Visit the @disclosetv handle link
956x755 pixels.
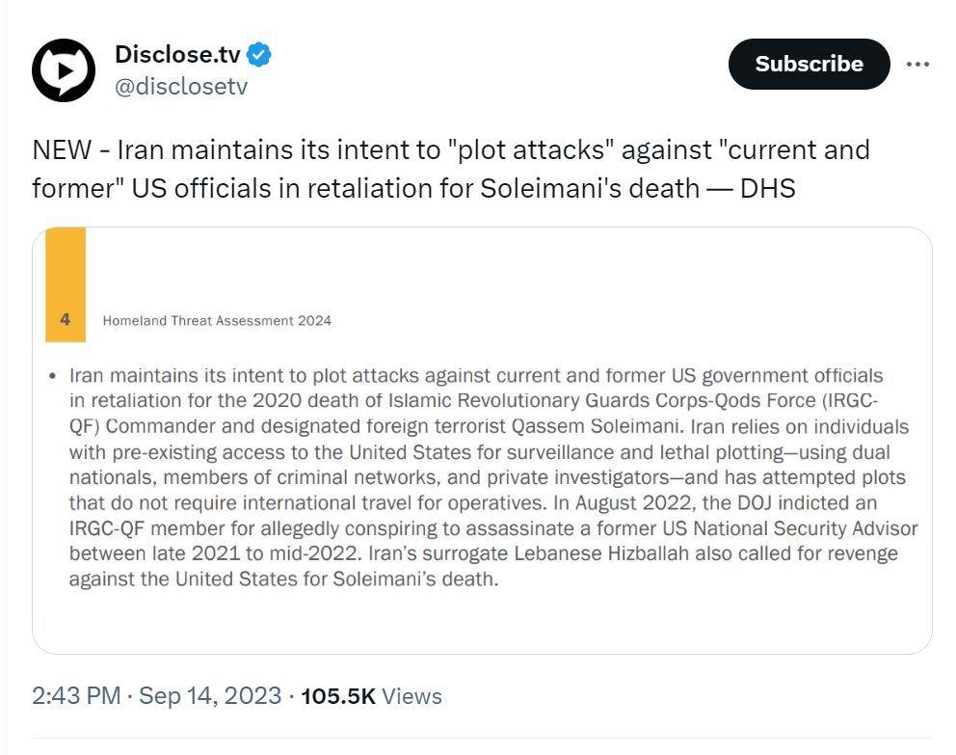[x=181, y=87]
